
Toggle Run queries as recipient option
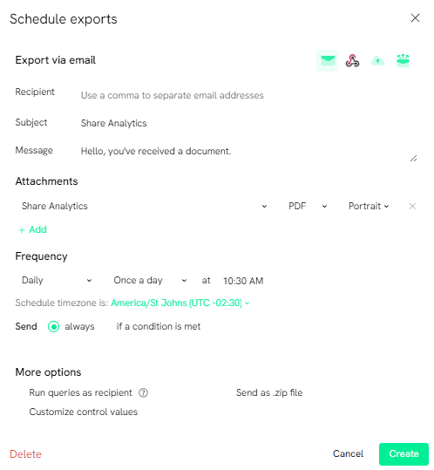click(80, 392)
